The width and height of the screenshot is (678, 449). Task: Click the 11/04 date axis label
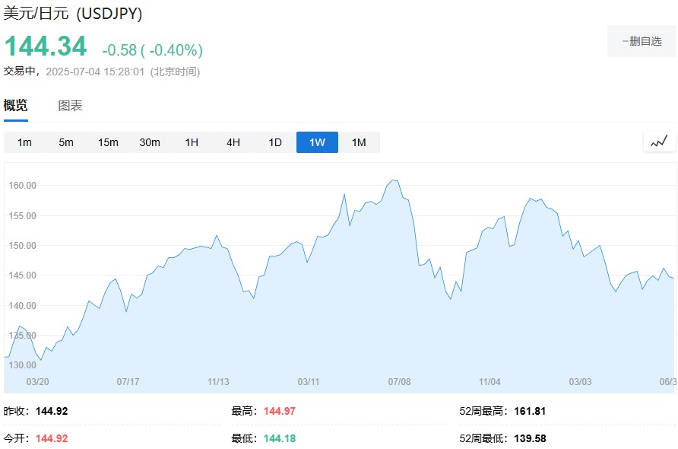click(489, 381)
